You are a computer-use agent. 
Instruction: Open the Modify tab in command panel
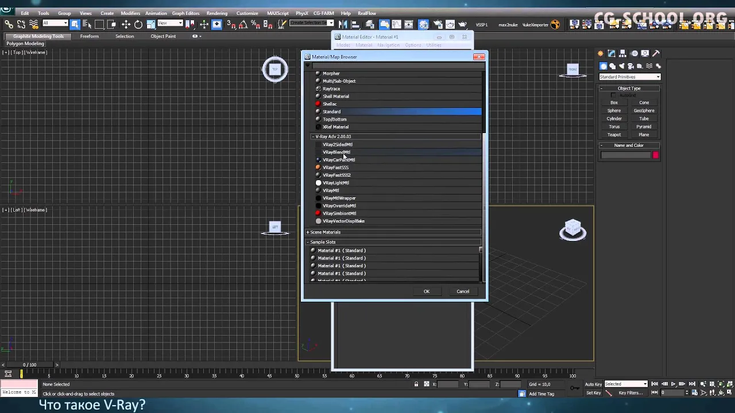[x=612, y=53]
